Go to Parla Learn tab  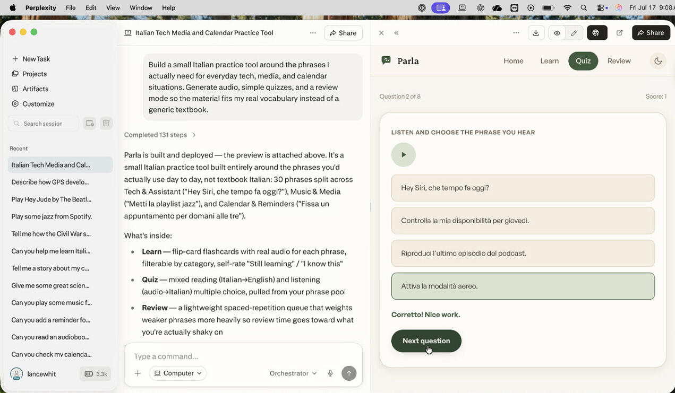(550, 61)
